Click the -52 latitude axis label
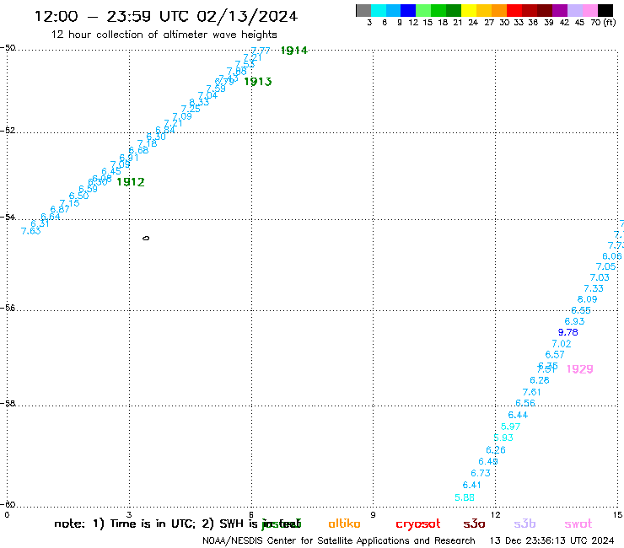Image resolution: width=624 pixels, height=548 pixels. 8,131
